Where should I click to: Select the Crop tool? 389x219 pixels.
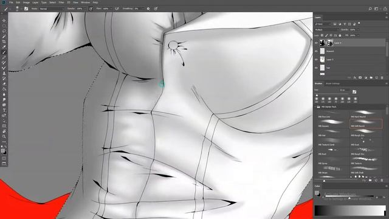4,42
